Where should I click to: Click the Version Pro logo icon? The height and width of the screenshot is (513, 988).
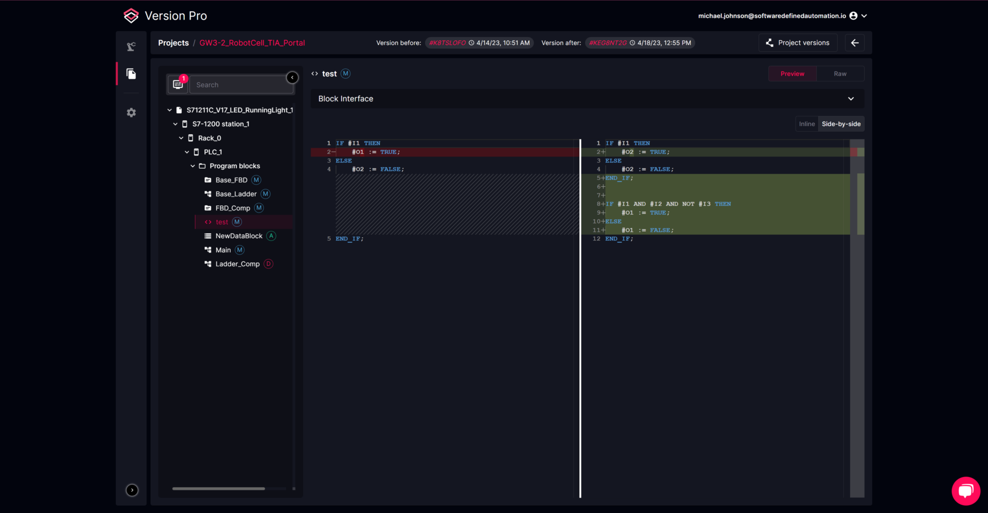point(131,15)
